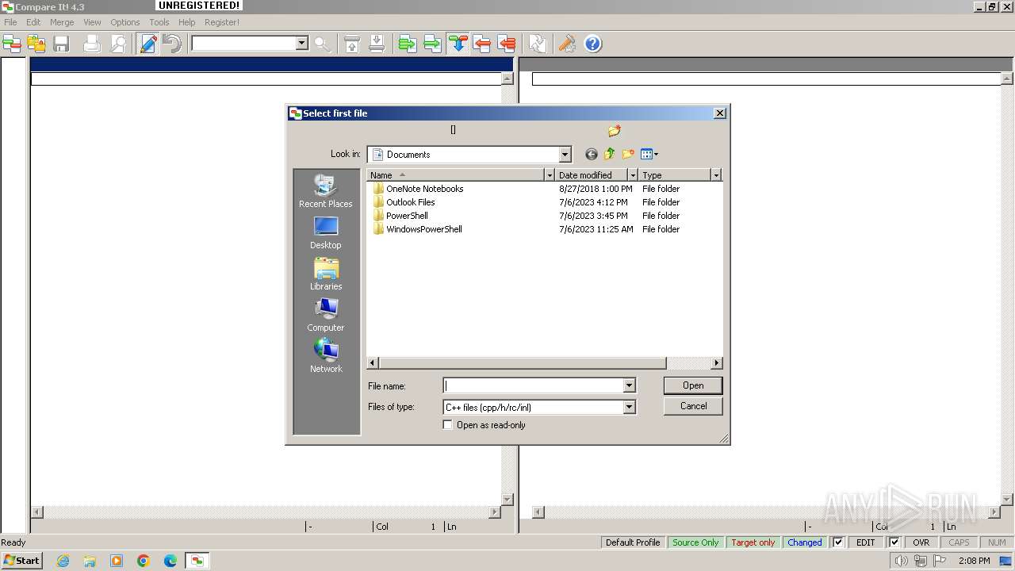Open the Date modified column dropdown arrow
The width and height of the screenshot is (1015, 571).
coord(633,175)
